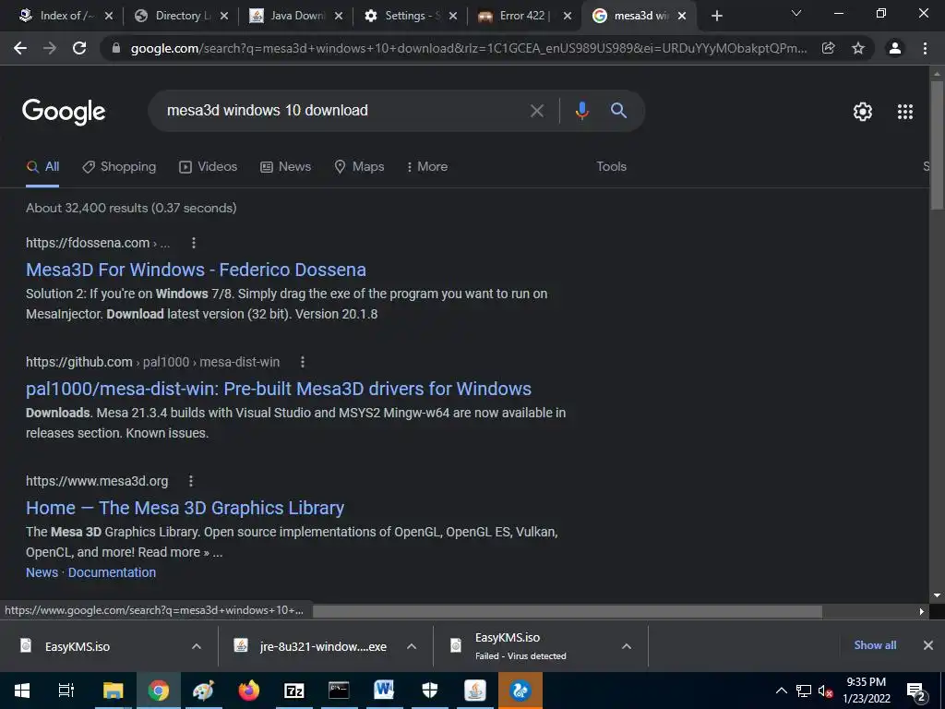The height and width of the screenshot is (709, 945).
Task: Open the notification center
Action: [x=916, y=691]
